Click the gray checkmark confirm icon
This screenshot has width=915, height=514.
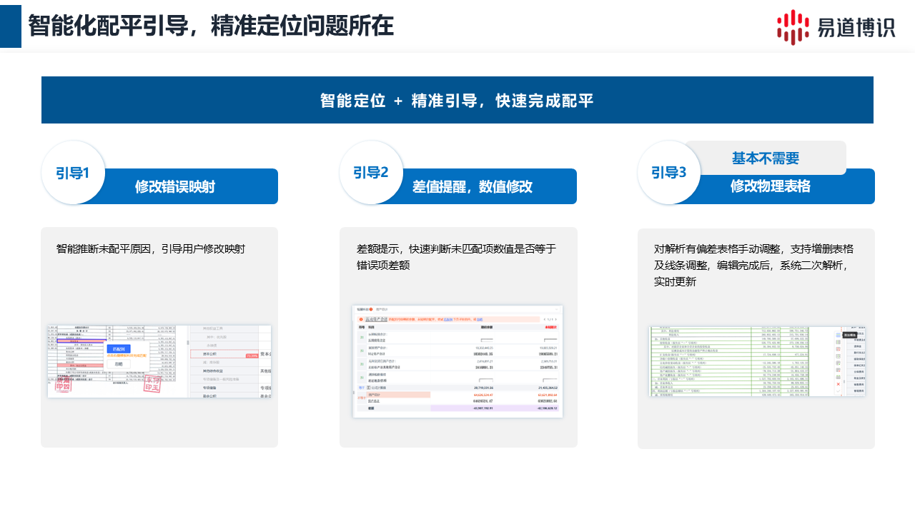pyautogui.click(x=839, y=392)
